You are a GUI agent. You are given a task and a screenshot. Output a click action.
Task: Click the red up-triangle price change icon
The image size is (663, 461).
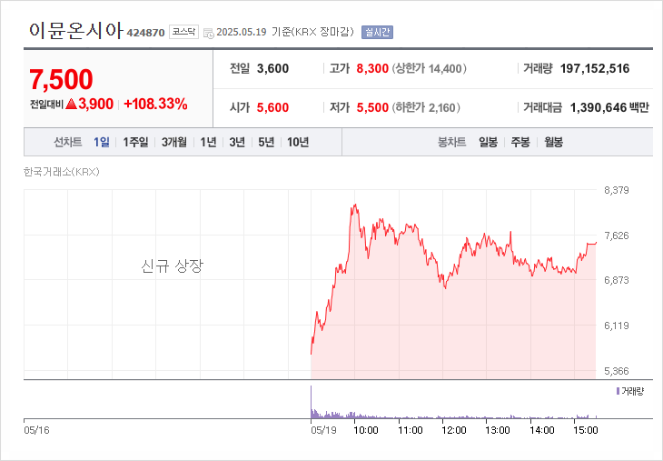[x=71, y=104]
